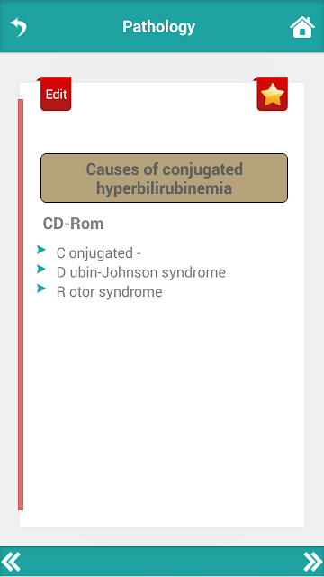The width and height of the screenshot is (324, 577).
Task: Tap the empty white area of the flashcard
Action: tap(164, 405)
